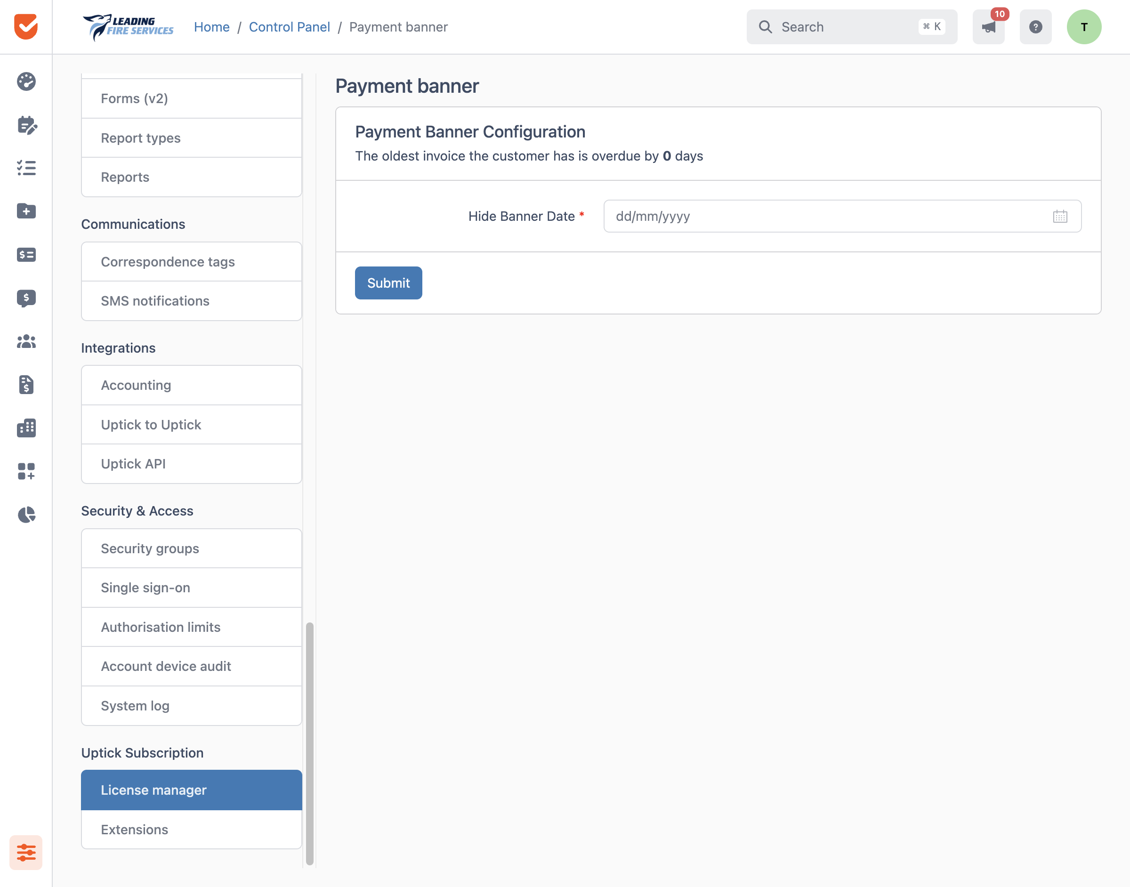1130x887 pixels.
Task: Open the pie chart reporting icon
Action: tap(26, 515)
